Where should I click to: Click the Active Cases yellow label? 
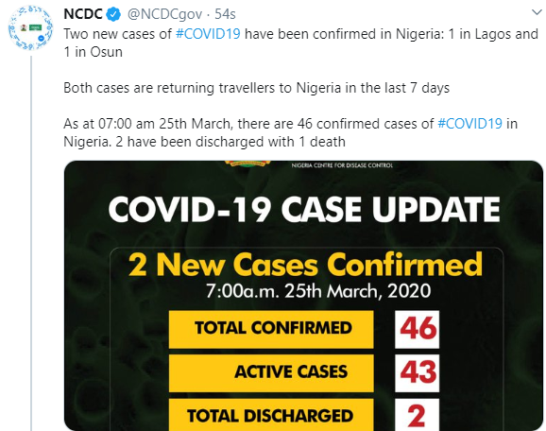coord(271,372)
